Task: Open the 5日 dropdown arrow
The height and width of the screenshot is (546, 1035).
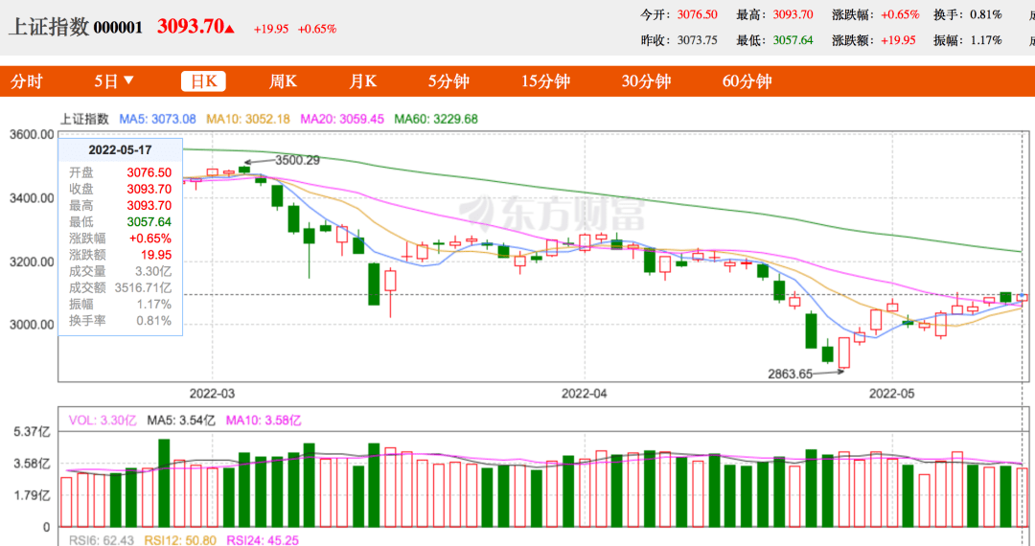Action: tap(128, 80)
